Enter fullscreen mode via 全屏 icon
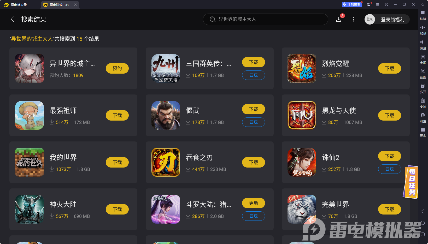Viewport: 428px width, 244px height. (x=423, y=59)
